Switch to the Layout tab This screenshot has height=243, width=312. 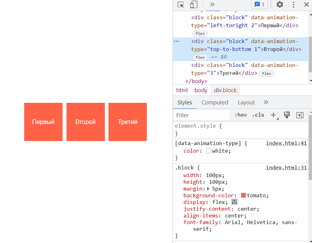(x=246, y=102)
